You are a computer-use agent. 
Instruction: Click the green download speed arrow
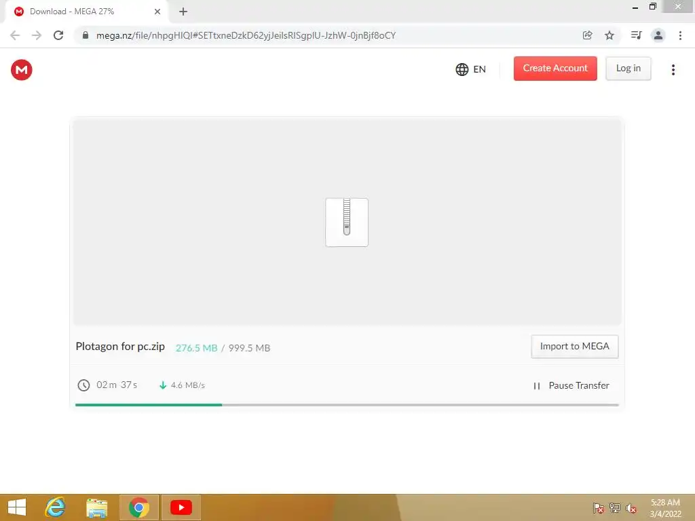[x=163, y=385]
